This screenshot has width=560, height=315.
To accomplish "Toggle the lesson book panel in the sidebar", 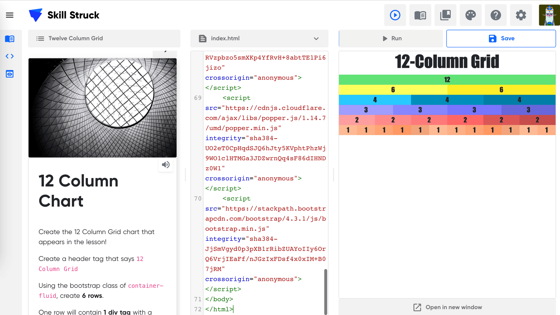I will click(10, 39).
